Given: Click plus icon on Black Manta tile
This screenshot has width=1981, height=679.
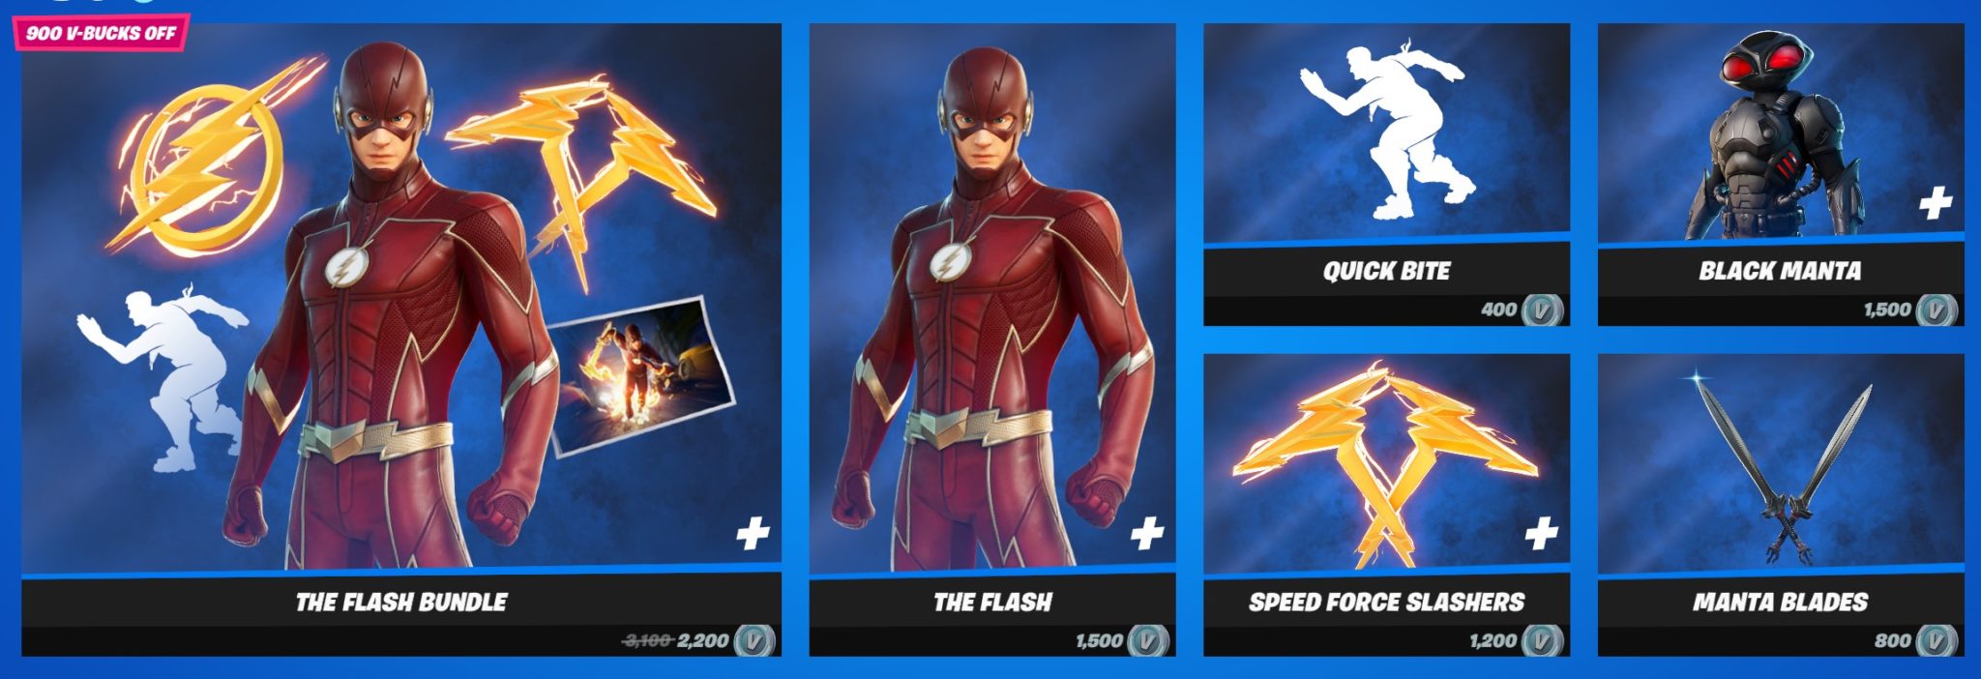Looking at the screenshot, I should [x=1936, y=203].
